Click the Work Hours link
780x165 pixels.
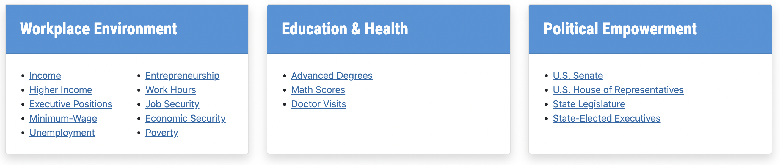170,89
